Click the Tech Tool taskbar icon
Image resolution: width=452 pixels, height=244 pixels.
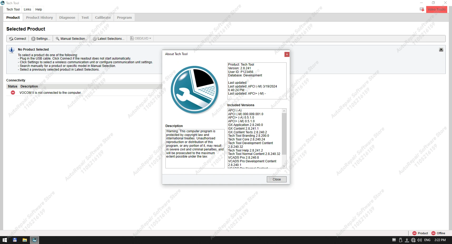click(35, 240)
